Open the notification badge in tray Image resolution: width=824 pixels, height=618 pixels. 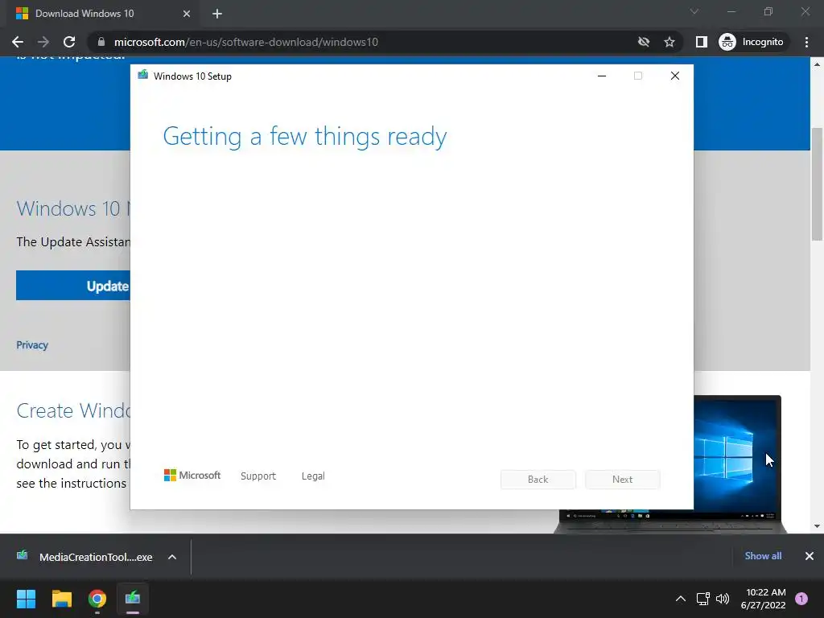(801, 599)
